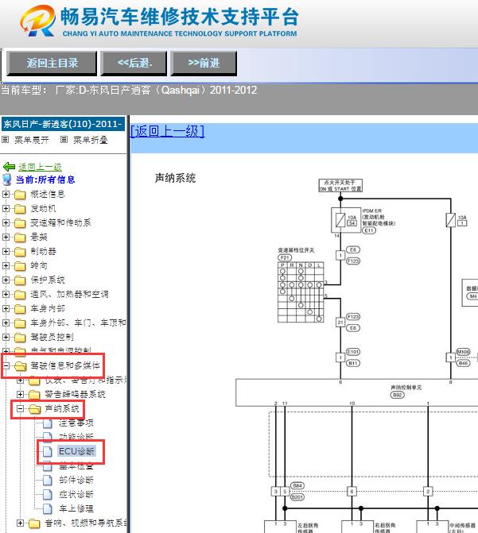Image resolution: width=478 pixels, height=533 pixels.
Task: Expand the 转向 tree node
Action: click(6, 265)
